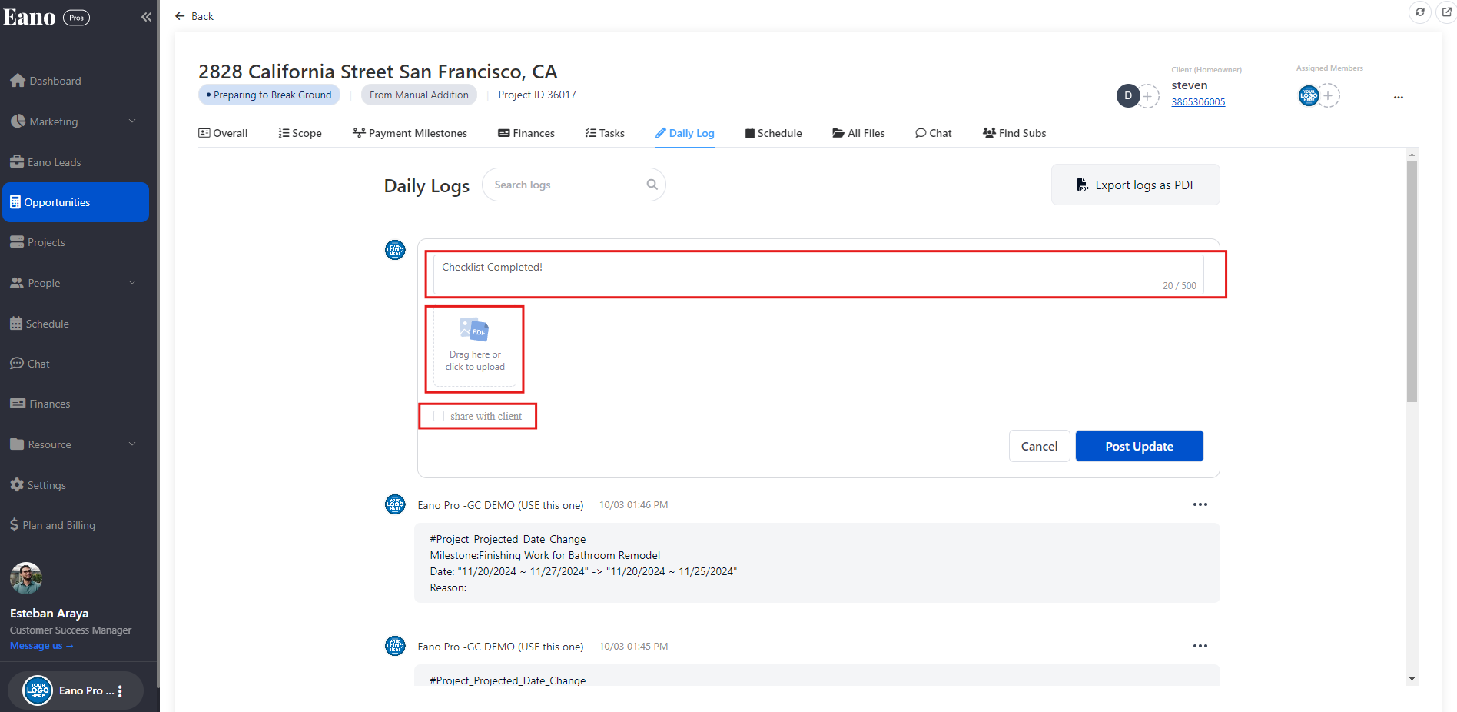The image size is (1457, 712).
Task: Click the search magnifier in Search logs
Action: click(x=652, y=185)
